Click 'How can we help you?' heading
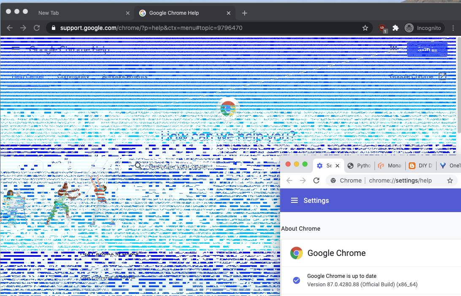Image resolution: width=461 pixels, height=296 pixels. tap(229, 136)
